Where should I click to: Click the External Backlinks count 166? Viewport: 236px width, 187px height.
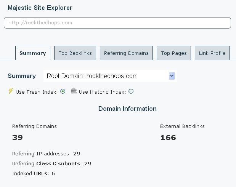(x=168, y=138)
